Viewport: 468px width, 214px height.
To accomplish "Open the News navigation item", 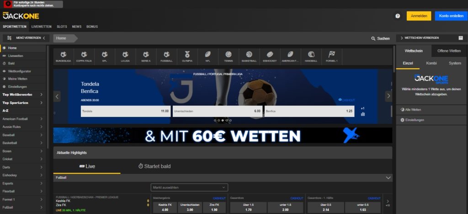I will coord(77,27).
